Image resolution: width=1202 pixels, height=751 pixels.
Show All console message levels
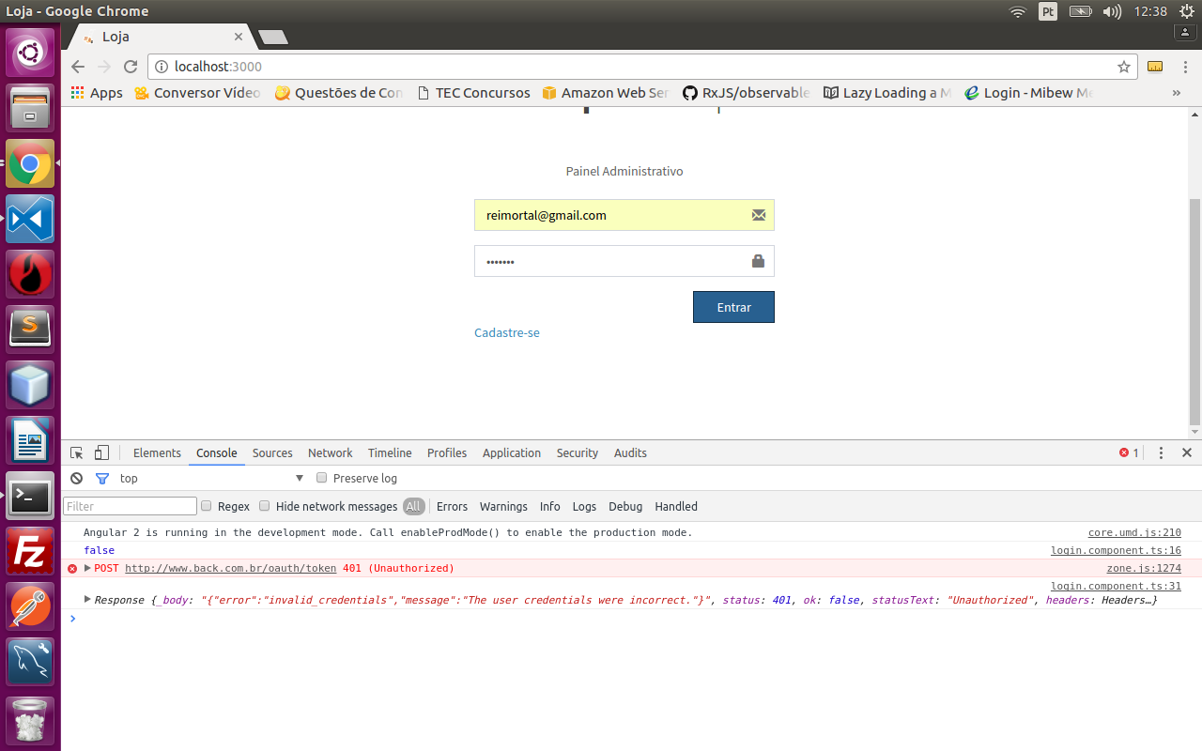413,506
